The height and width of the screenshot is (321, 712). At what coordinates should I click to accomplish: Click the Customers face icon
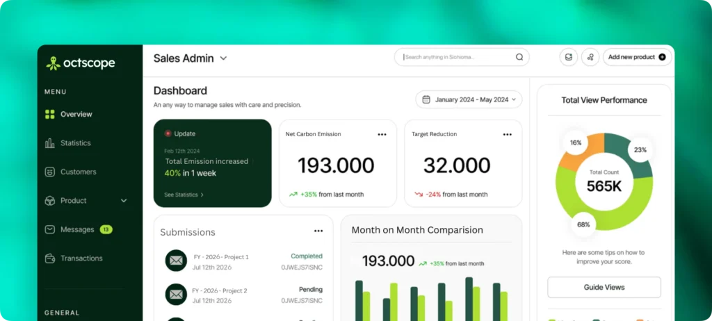pyautogui.click(x=50, y=172)
